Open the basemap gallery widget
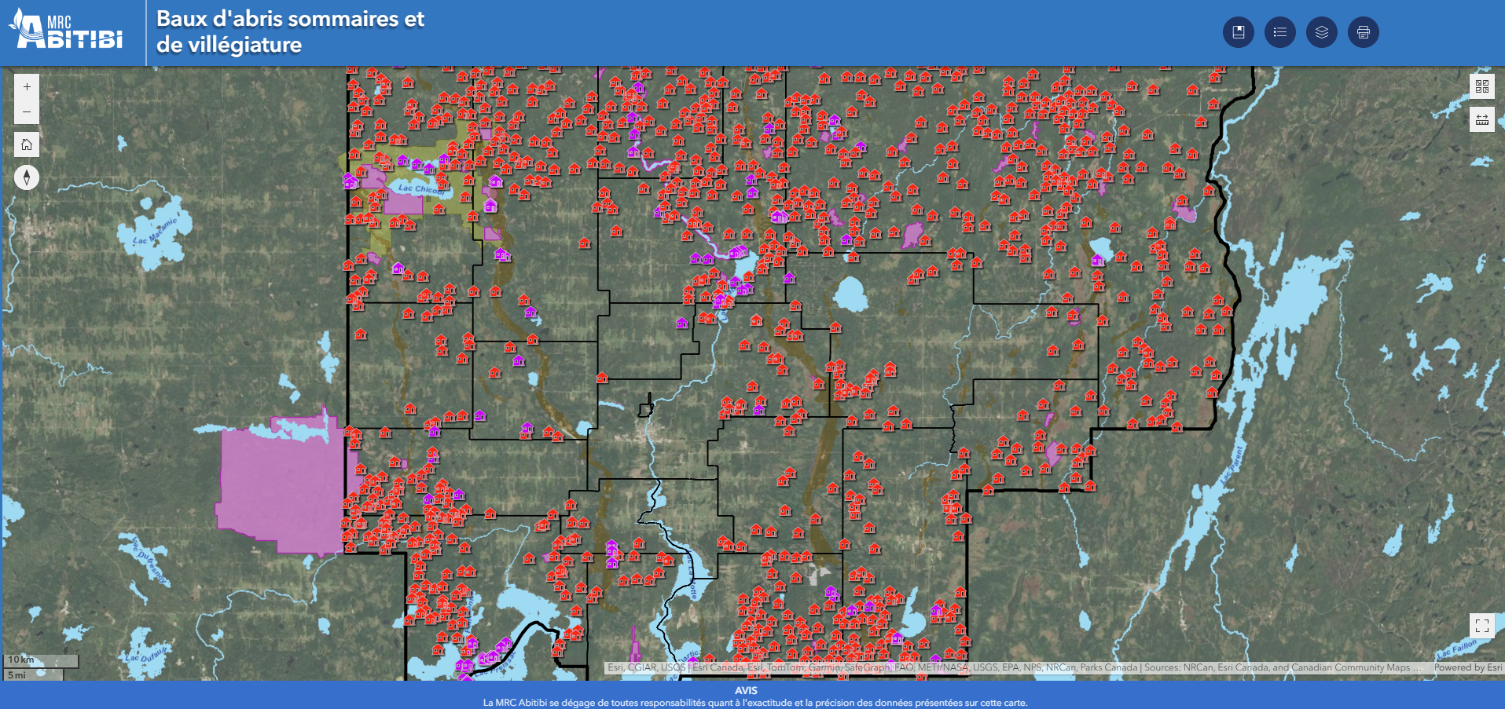Image resolution: width=1505 pixels, height=709 pixels. [1481, 86]
